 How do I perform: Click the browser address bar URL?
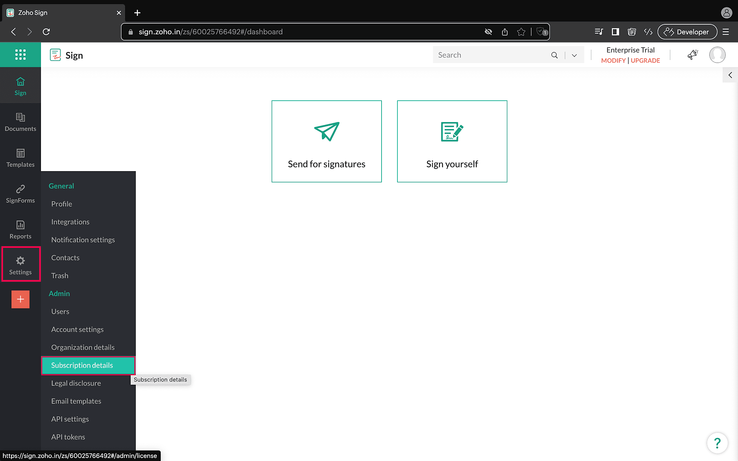point(210,32)
